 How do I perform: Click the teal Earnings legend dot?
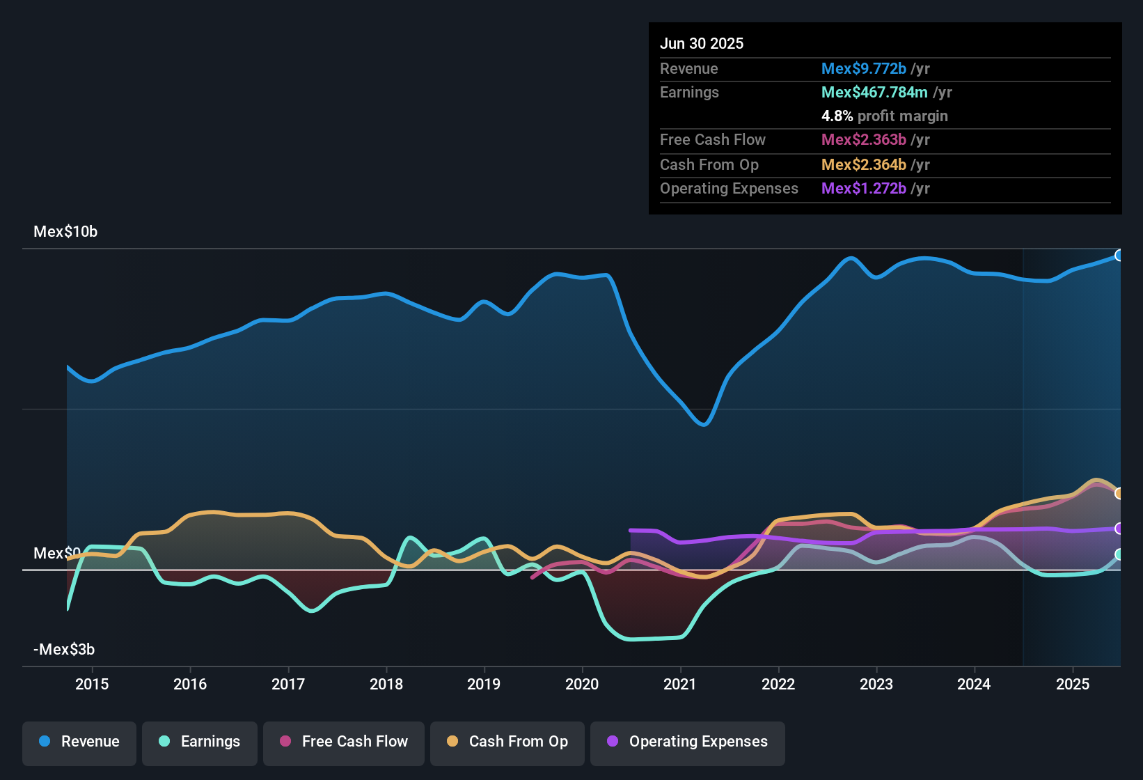[x=165, y=742]
